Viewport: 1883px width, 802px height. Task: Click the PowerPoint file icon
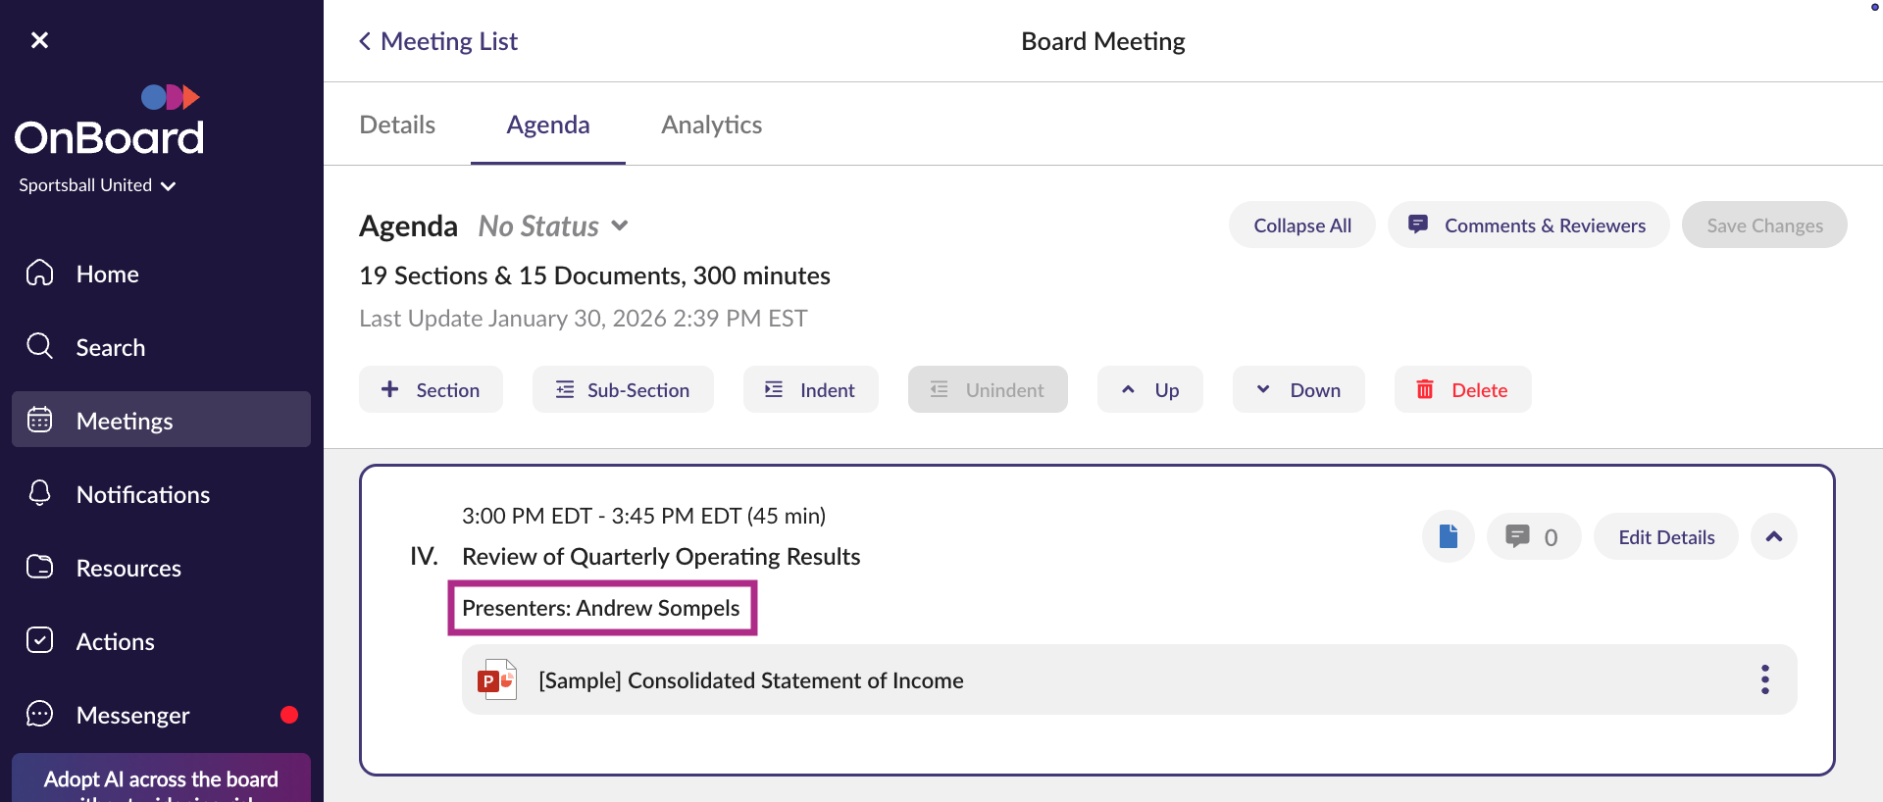click(x=496, y=679)
